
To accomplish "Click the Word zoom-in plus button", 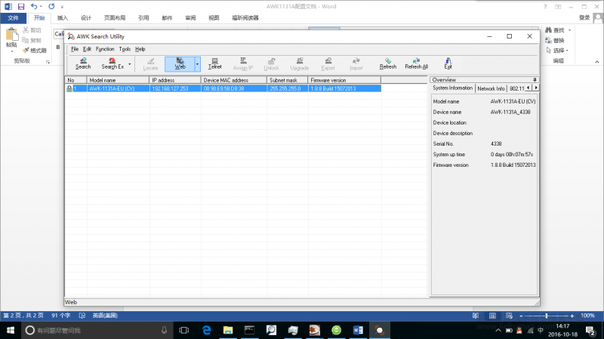I will [x=572, y=316].
